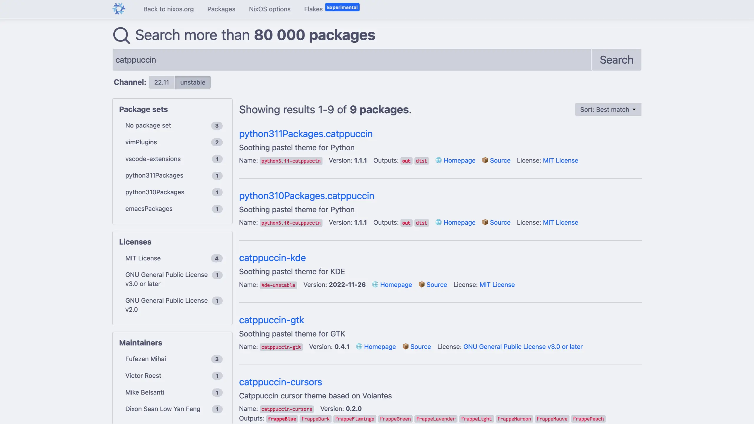754x424 pixels.
Task: Expand catppuccin-cursors result details
Action: [x=280, y=382]
